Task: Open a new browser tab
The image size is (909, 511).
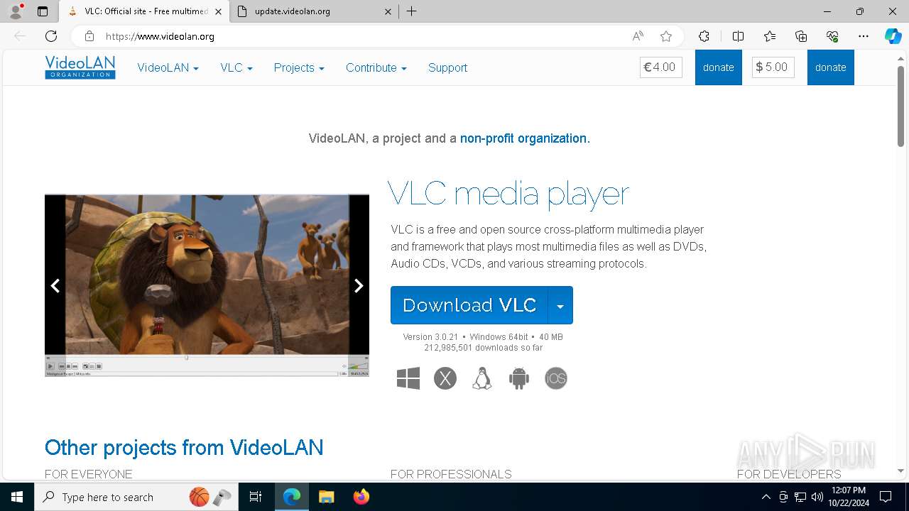Action: point(412,11)
